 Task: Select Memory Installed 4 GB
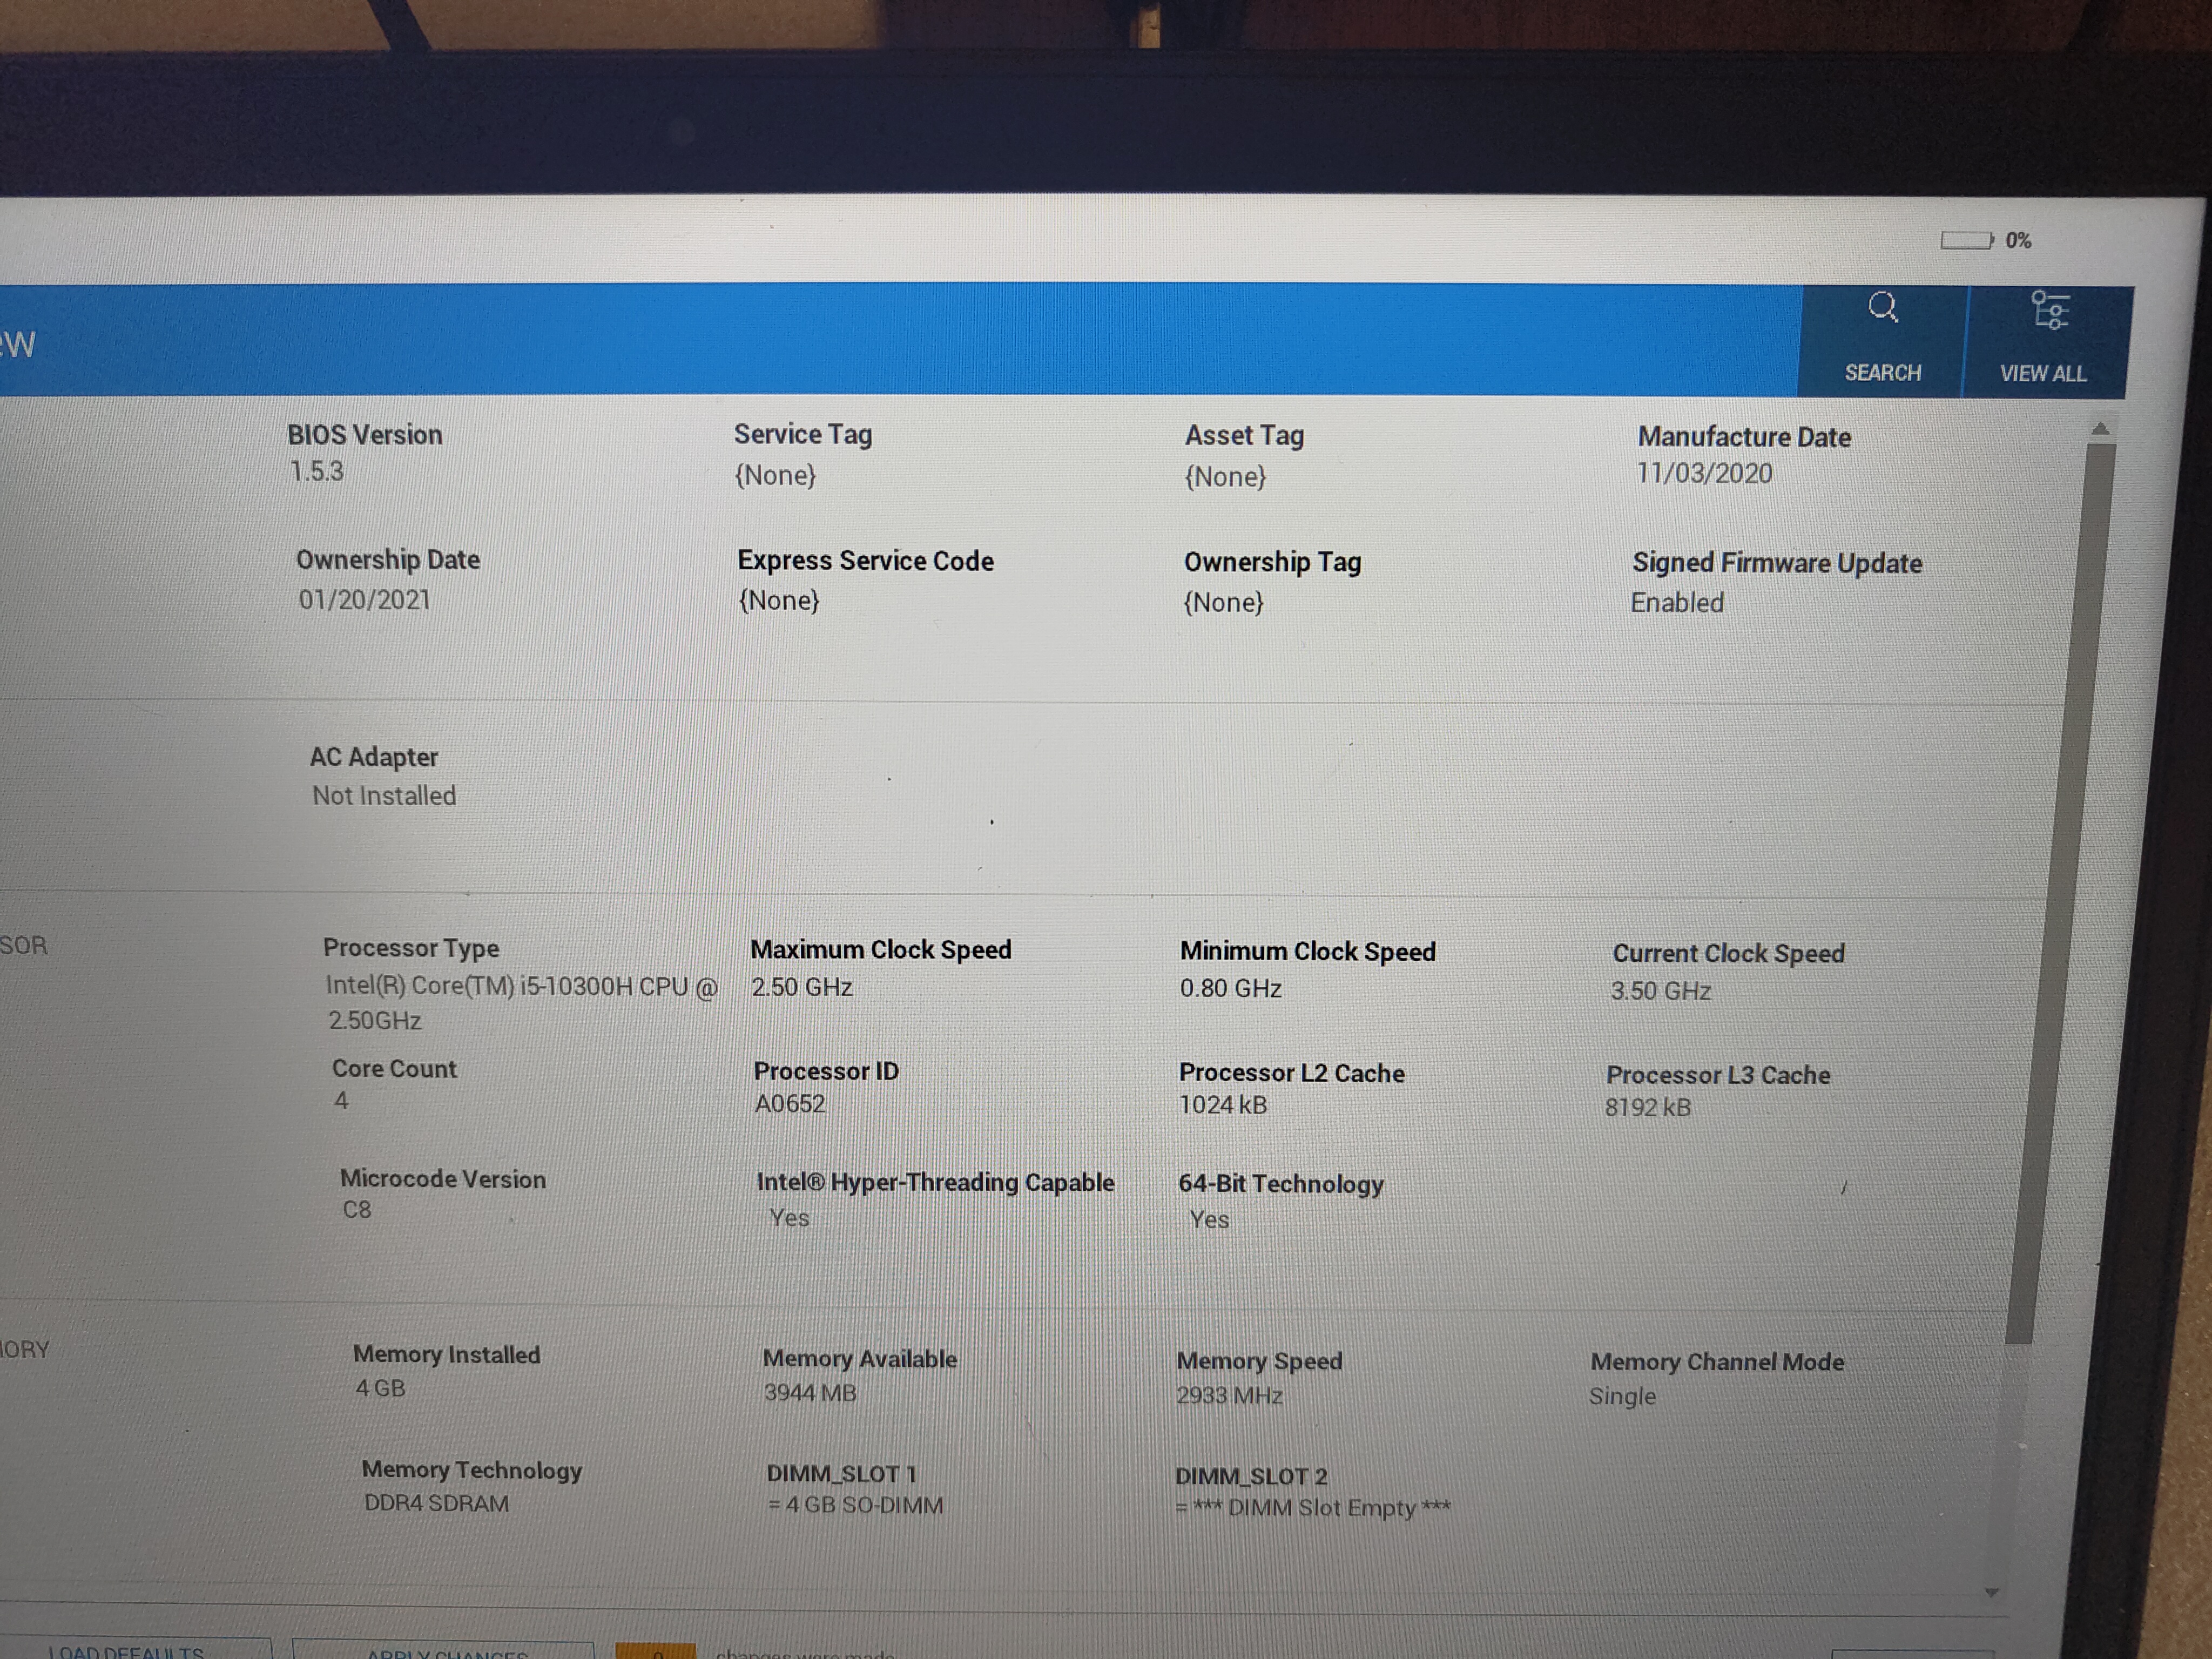point(381,1388)
